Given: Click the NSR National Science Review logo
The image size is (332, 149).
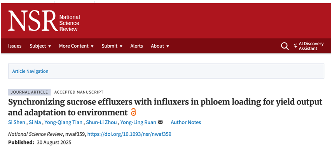Looking at the screenshot, I should point(44,21).
